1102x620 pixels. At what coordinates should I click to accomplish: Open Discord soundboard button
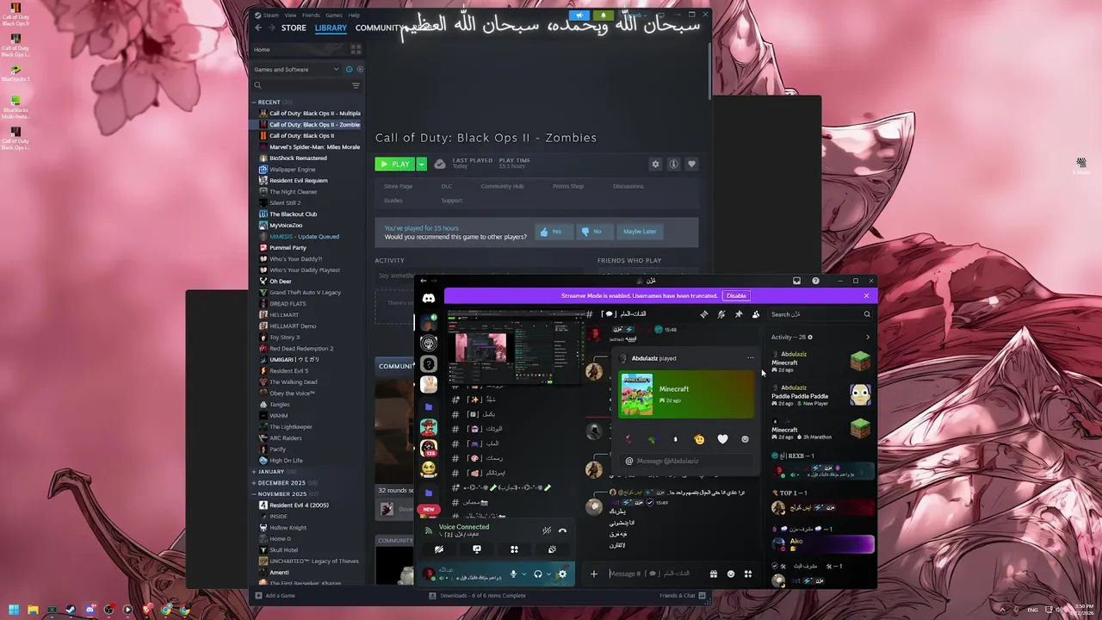[x=552, y=549]
